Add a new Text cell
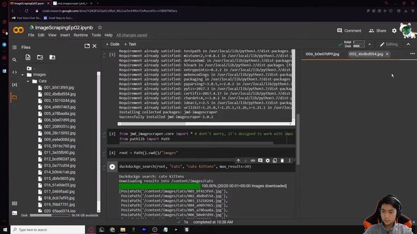Screen dimensions: 417x234 pyautogui.click(x=130, y=44)
